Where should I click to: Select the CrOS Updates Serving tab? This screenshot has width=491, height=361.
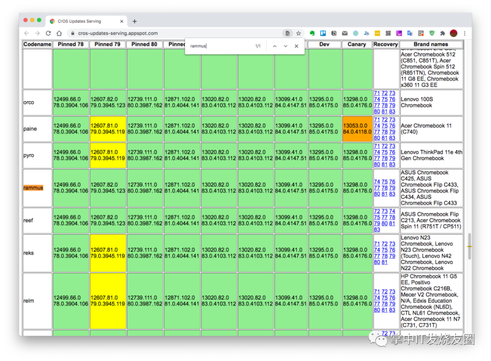tap(86, 21)
